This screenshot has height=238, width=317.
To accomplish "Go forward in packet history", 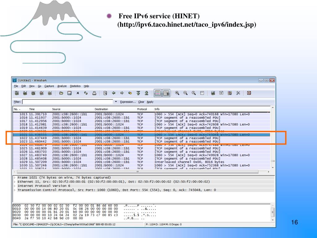I will pos(122,93).
